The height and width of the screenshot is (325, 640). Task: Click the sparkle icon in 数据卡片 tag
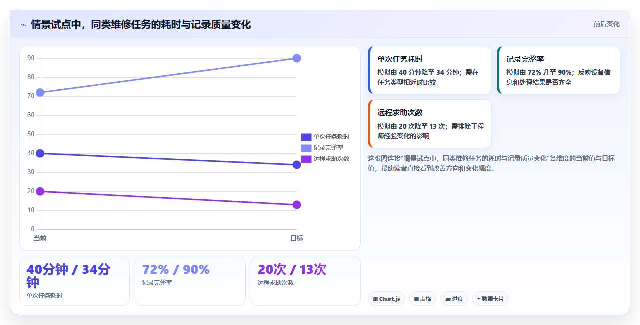[x=479, y=299]
